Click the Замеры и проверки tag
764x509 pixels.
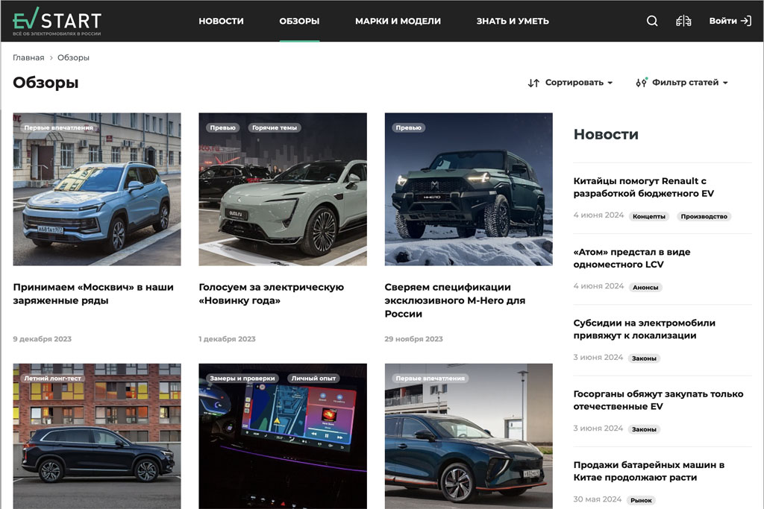point(242,378)
